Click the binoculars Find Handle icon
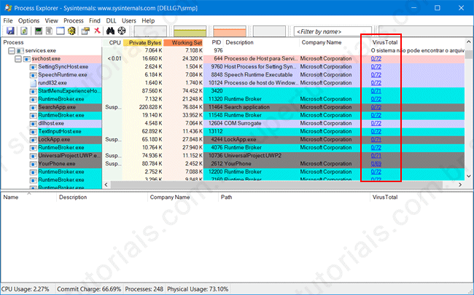The width and height of the screenshot is (474, 295). click(x=111, y=31)
